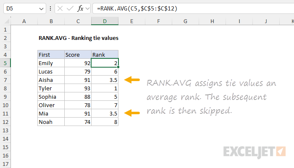Click the 'Score' header cell
Image resolution: width=294 pixels, height=168 pixels.
pos(78,55)
